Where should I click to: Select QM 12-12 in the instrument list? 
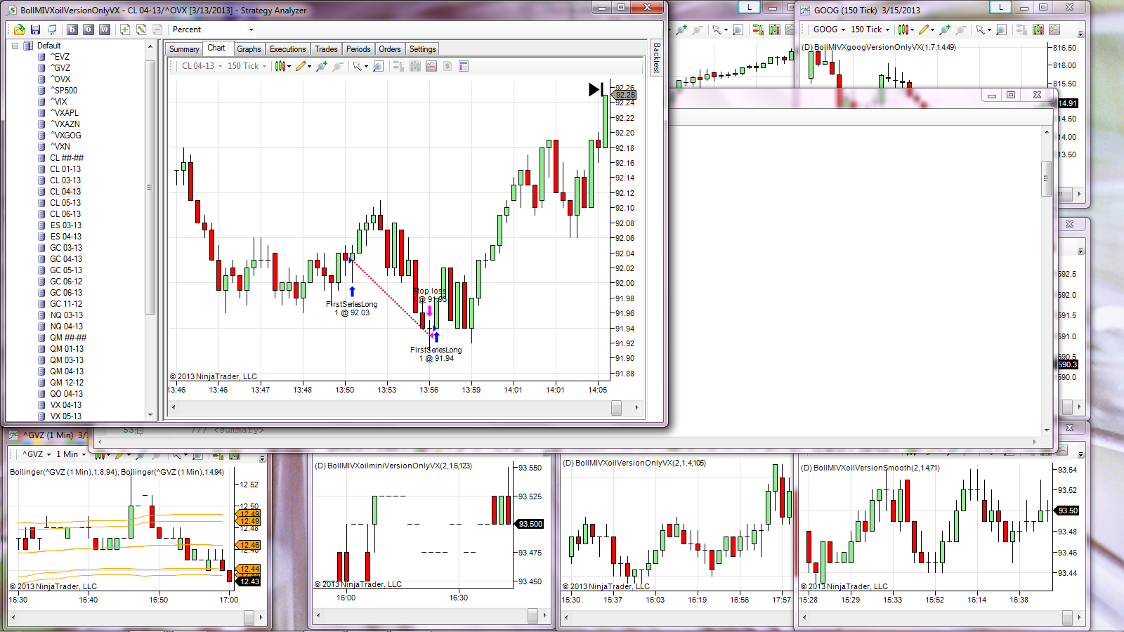tap(67, 383)
